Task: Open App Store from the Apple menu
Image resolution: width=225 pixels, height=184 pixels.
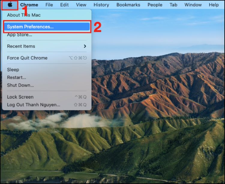Action: 19,35
